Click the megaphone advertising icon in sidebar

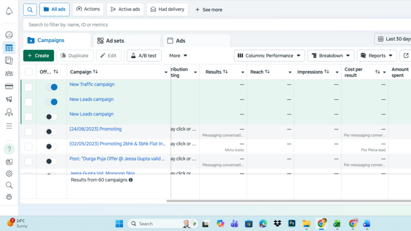point(9,99)
